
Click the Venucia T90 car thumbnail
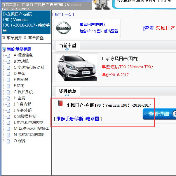pos(76,68)
